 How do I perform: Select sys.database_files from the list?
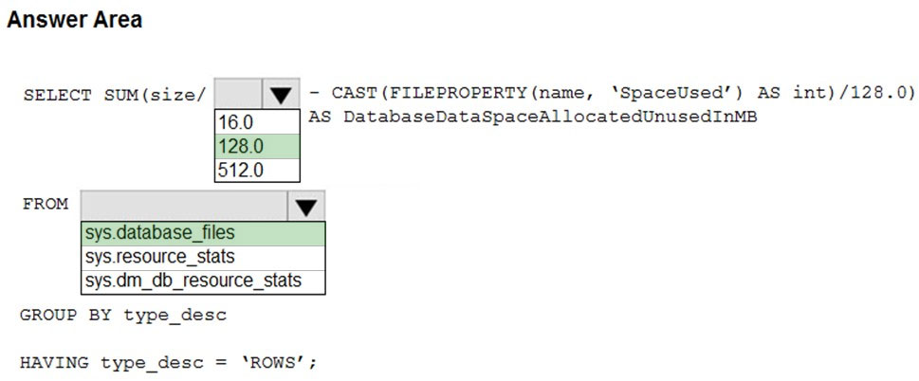(203, 233)
